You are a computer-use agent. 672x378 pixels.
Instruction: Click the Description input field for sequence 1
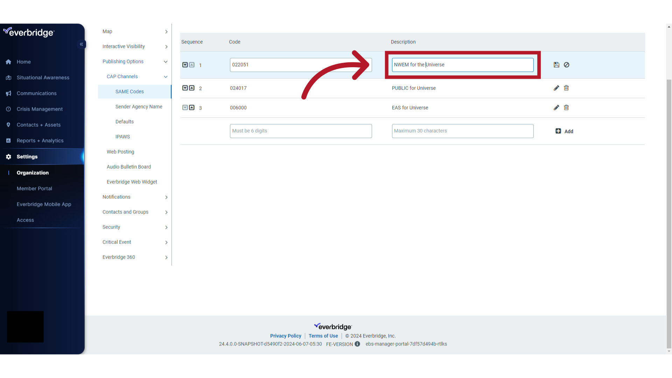click(462, 65)
